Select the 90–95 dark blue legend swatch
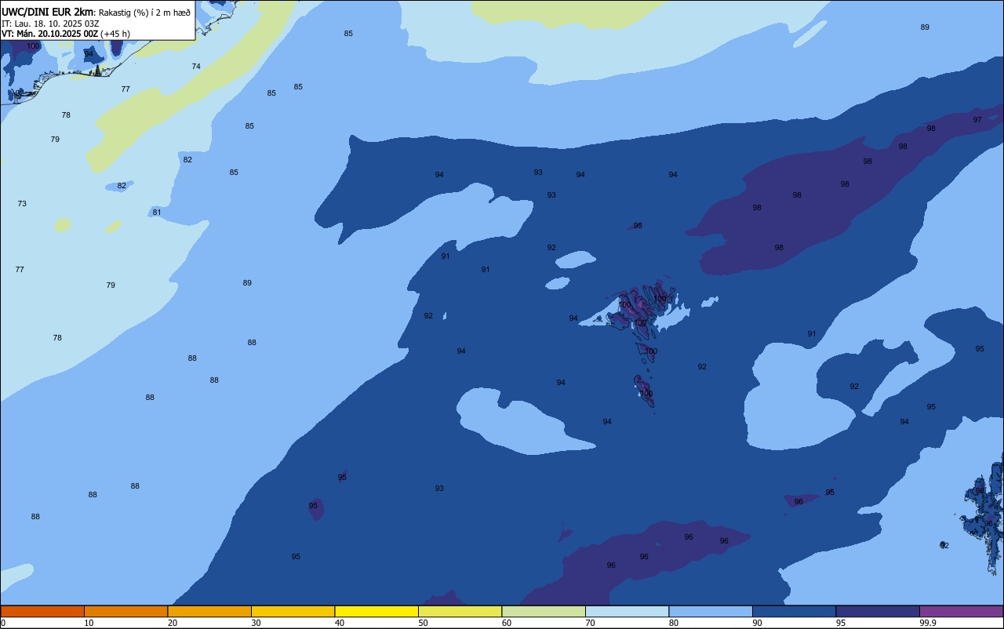The height and width of the screenshot is (629, 1004). 794,611
